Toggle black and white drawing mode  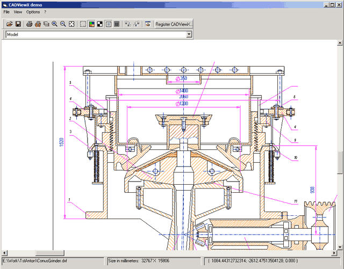(100, 24)
